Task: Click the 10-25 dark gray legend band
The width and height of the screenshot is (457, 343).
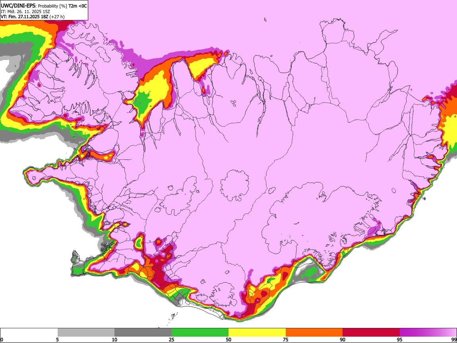Action: pyautogui.click(x=143, y=333)
